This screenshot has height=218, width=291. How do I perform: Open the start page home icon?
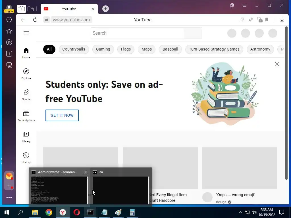[22, 9]
